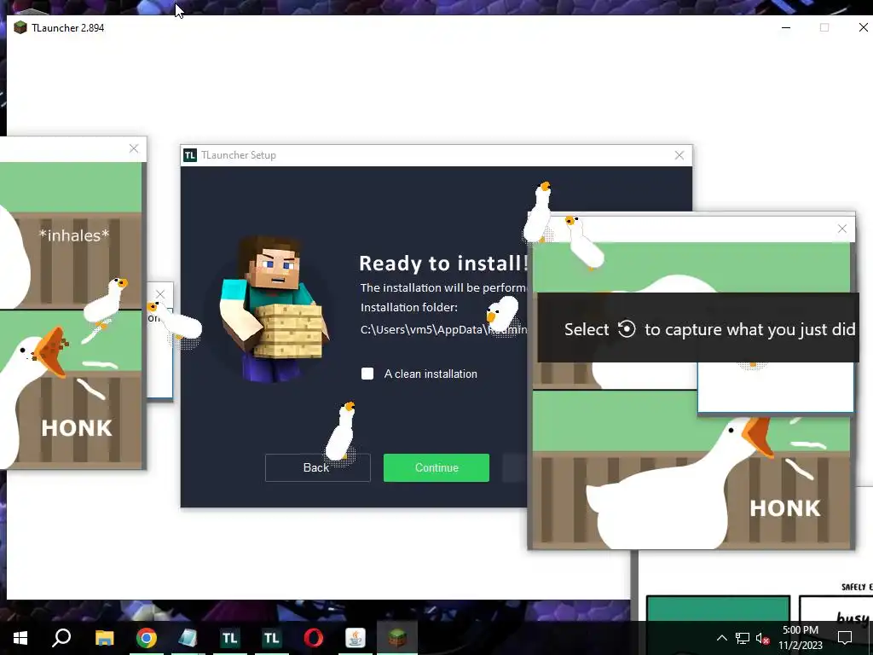873x655 pixels.
Task: Close the inhales goose meme window
Action: click(x=134, y=148)
